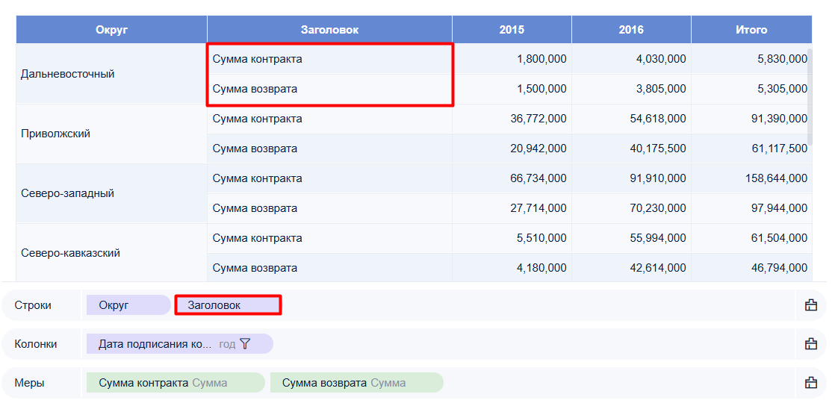Click the toolbox icon in the Колонки row

811,343
